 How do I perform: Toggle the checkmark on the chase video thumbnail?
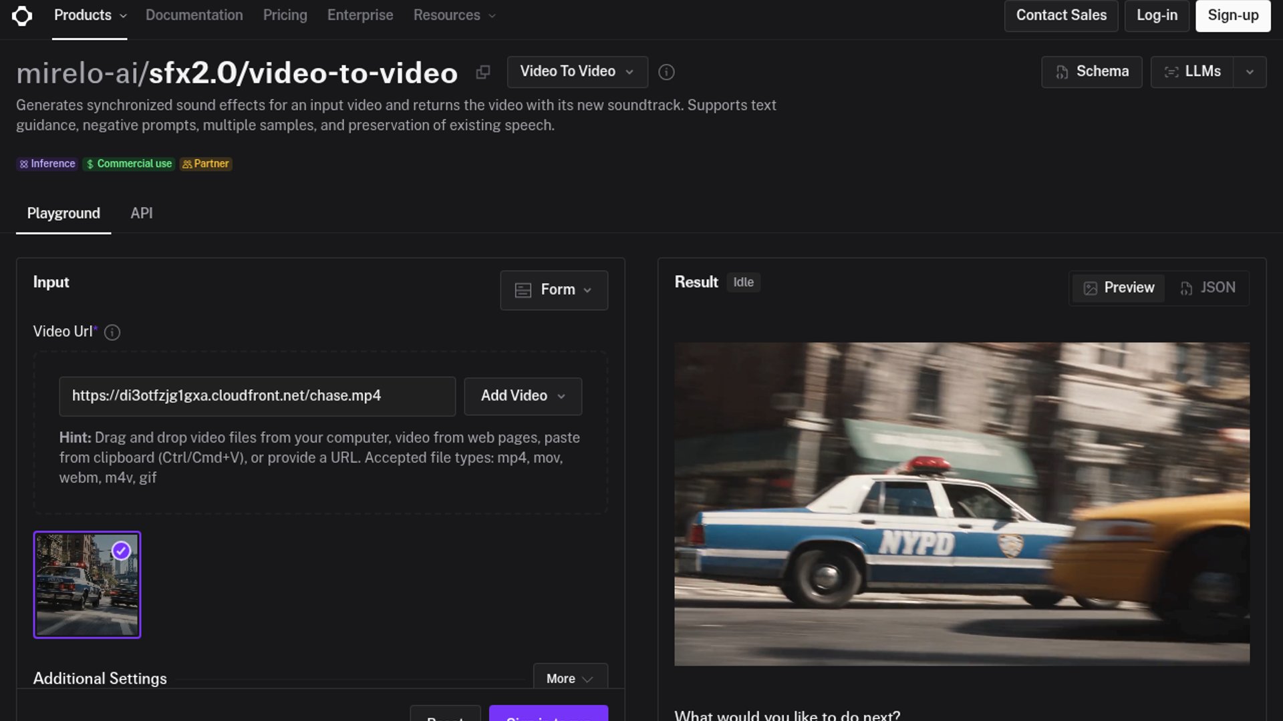pyautogui.click(x=121, y=551)
